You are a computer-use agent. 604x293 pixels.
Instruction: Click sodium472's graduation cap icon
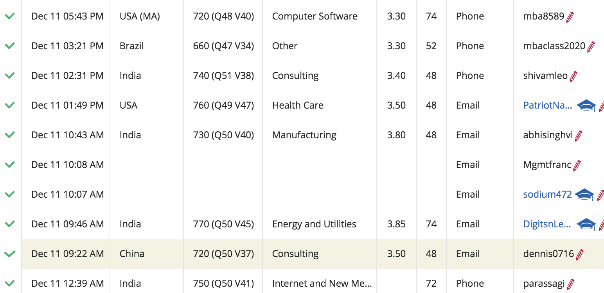point(584,194)
